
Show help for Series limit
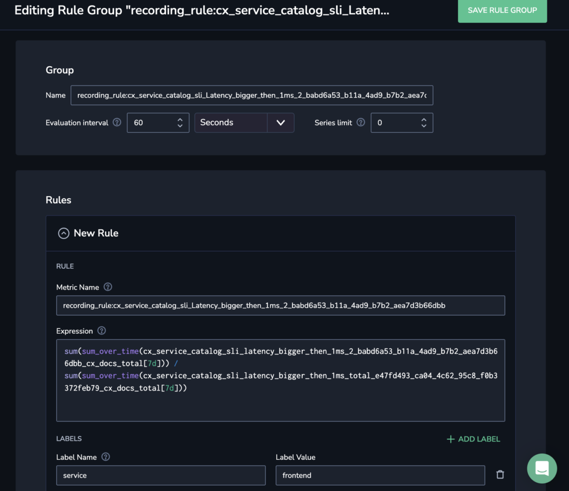pos(361,123)
